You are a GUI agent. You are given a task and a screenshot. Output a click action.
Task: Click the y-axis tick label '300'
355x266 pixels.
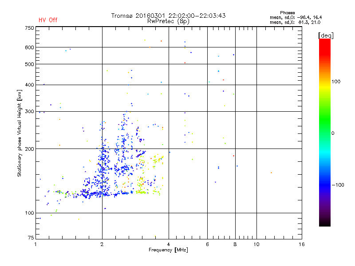pos(29,112)
